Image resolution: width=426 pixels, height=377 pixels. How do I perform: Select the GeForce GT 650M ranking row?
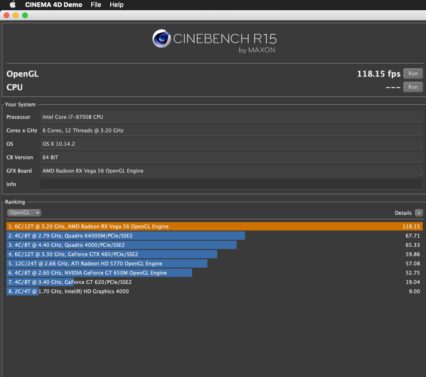point(215,273)
